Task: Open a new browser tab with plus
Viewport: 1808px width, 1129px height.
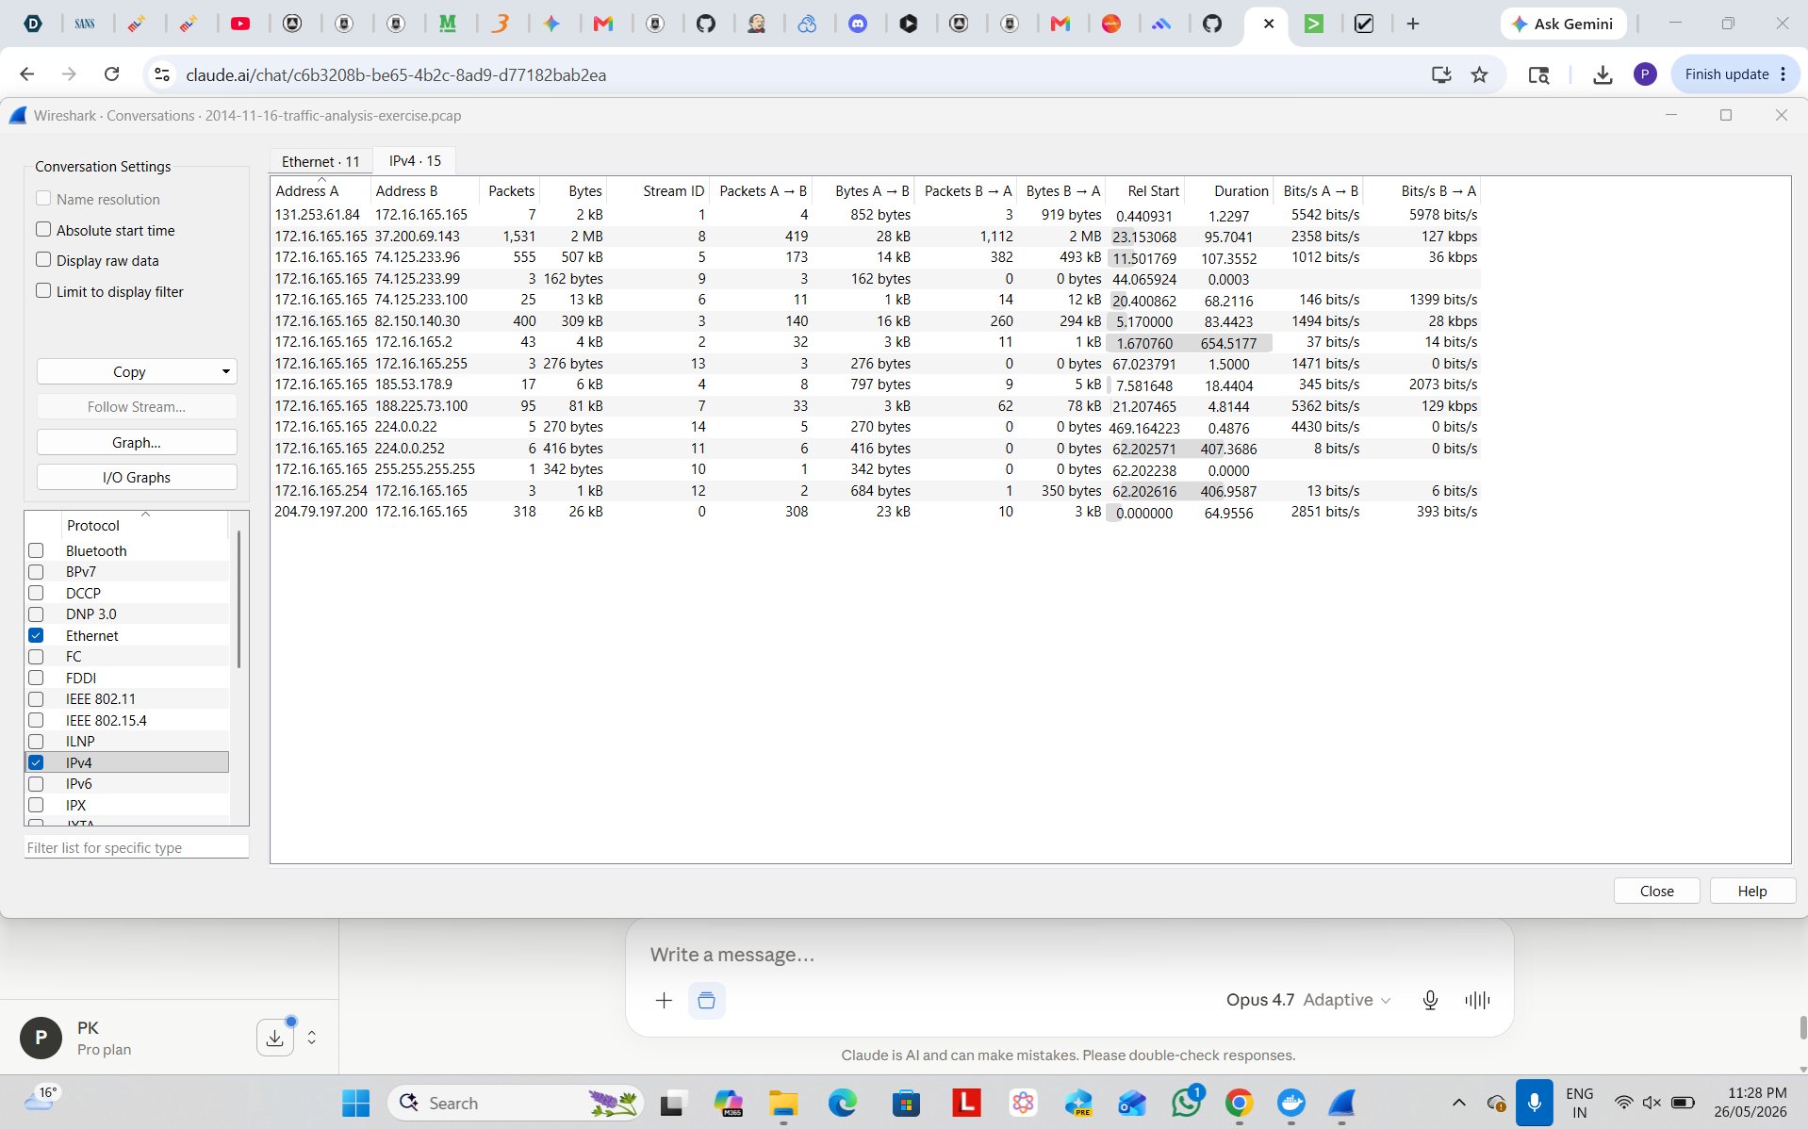Action: click(x=1412, y=24)
